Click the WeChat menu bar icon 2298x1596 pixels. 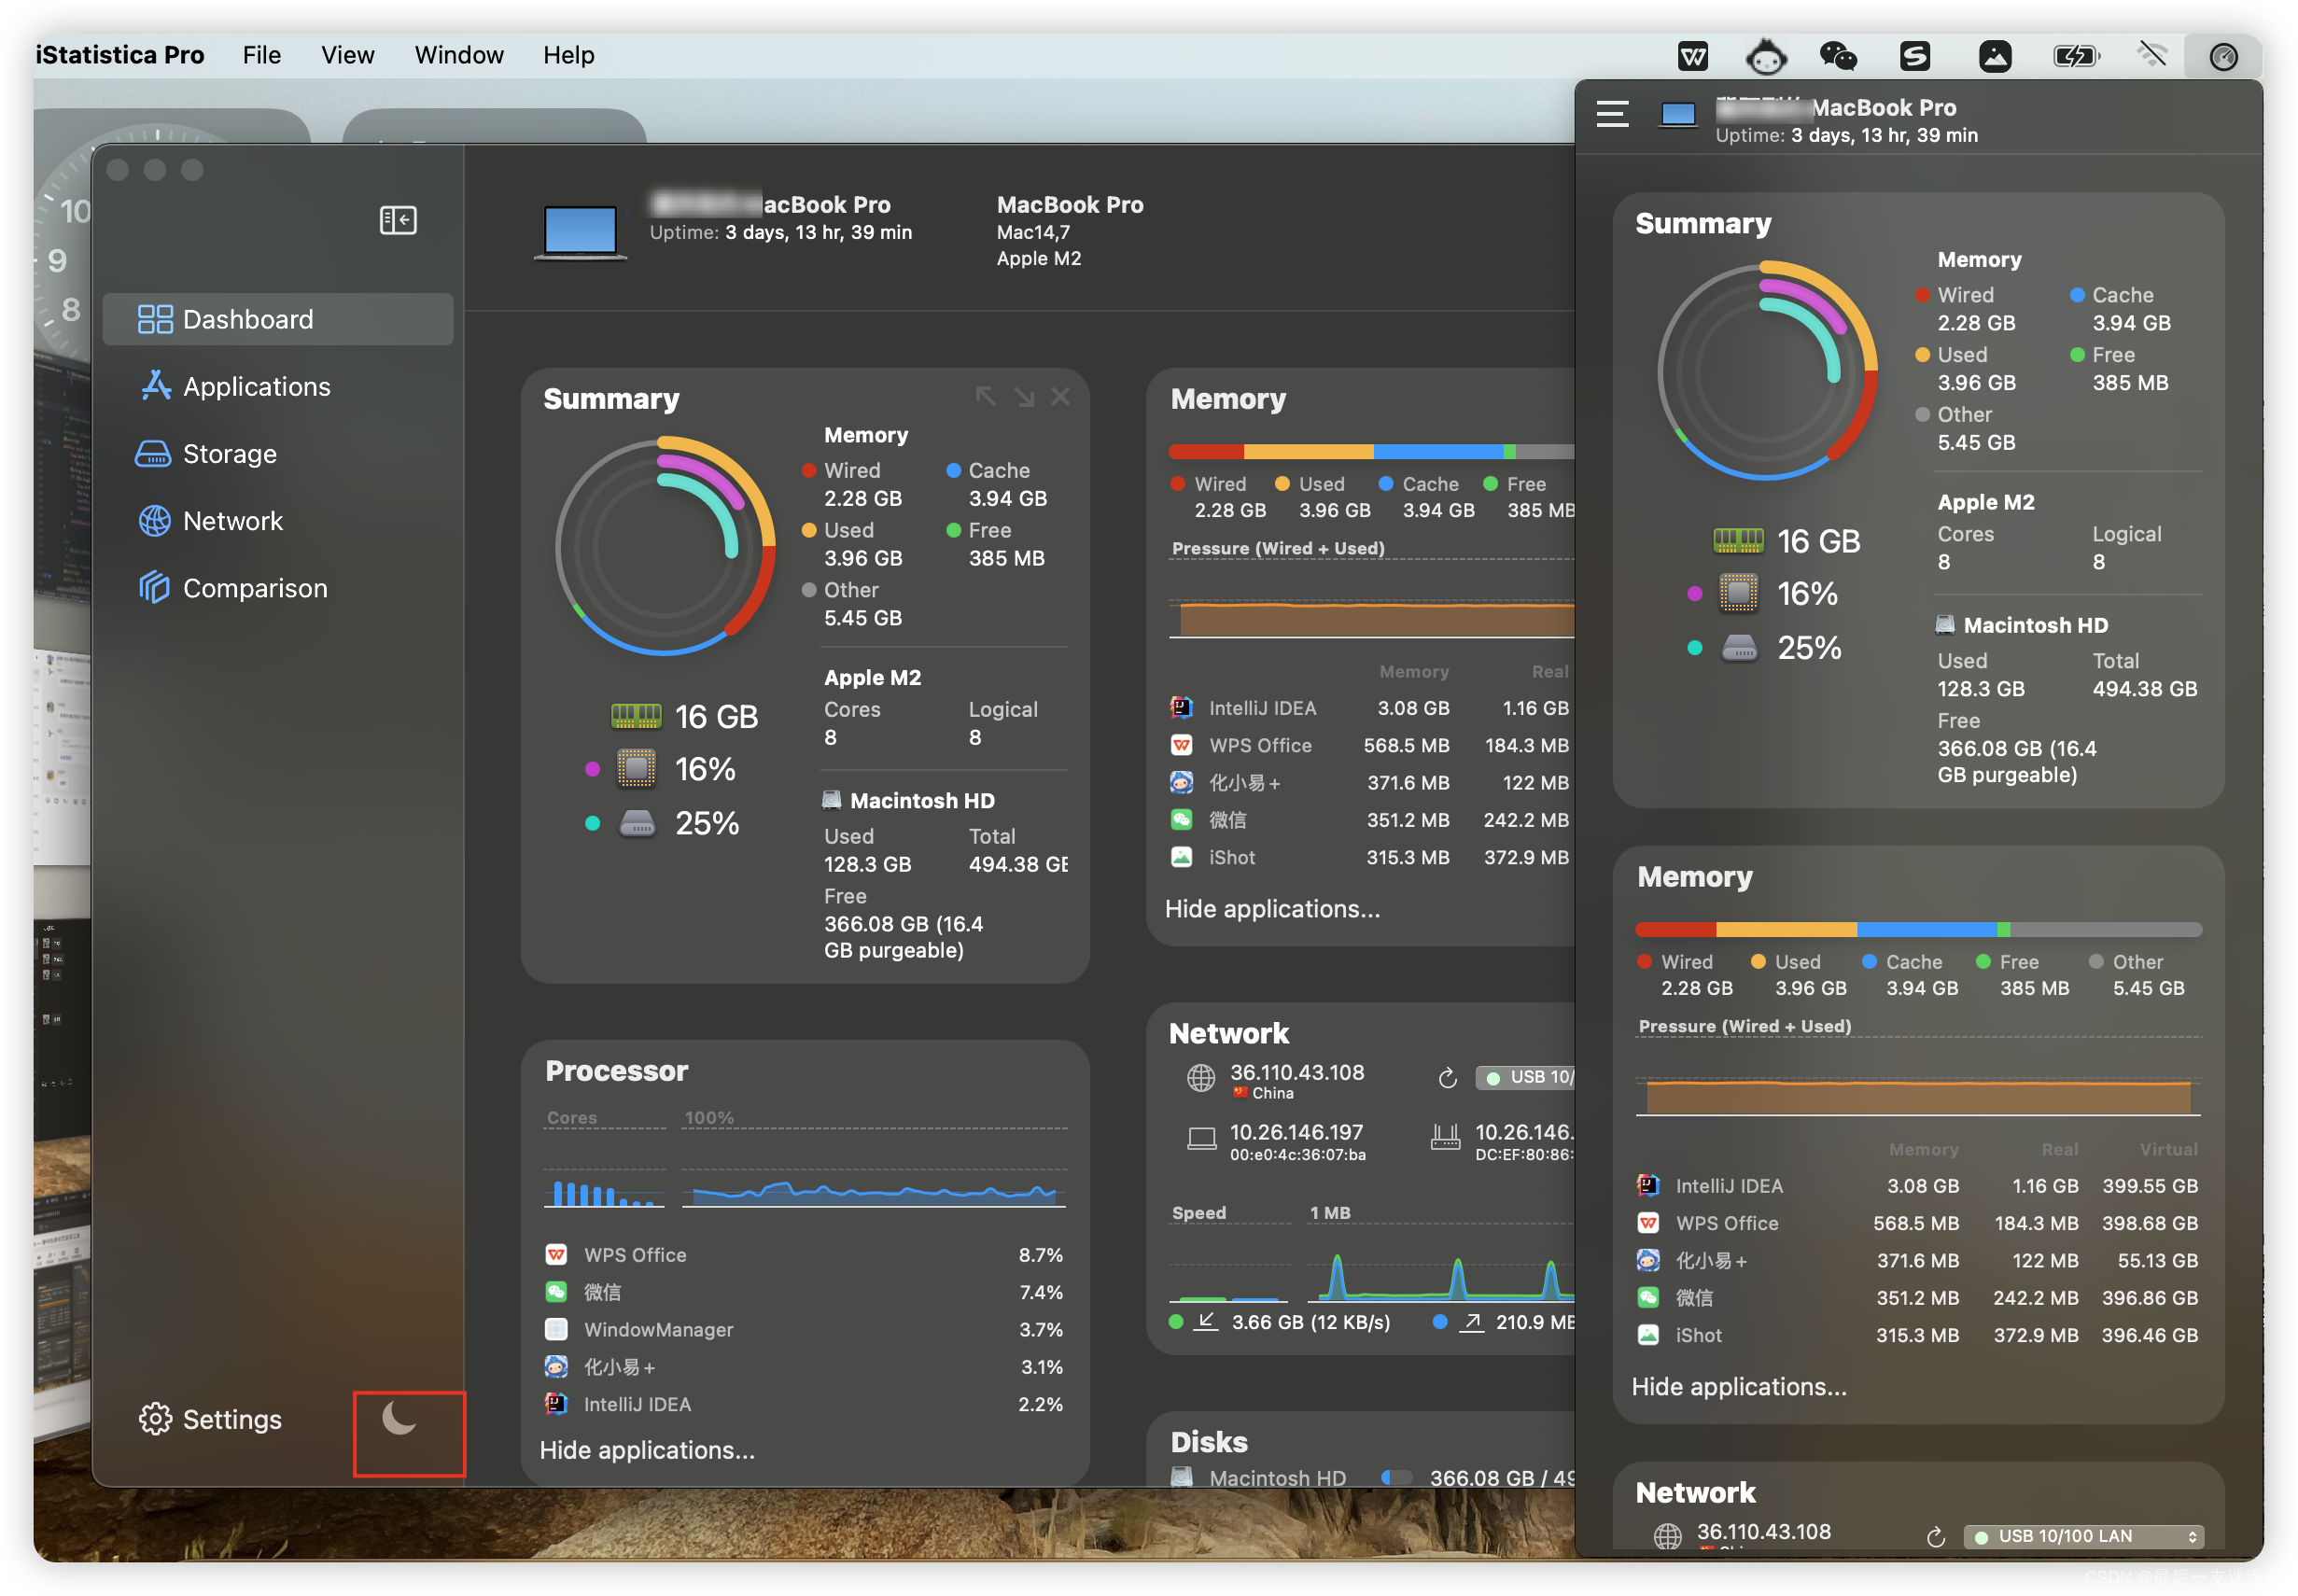(x=1838, y=56)
